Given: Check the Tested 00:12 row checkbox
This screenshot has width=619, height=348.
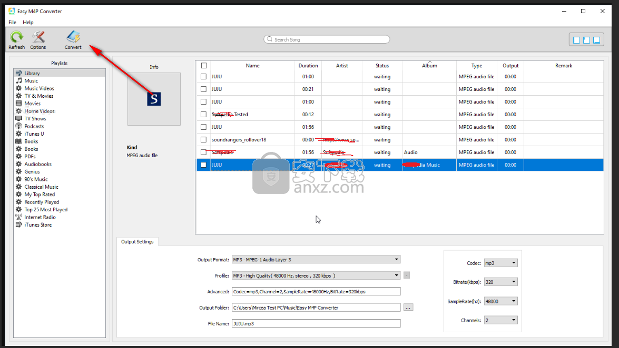Looking at the screenshot, I should click(204, 114).
